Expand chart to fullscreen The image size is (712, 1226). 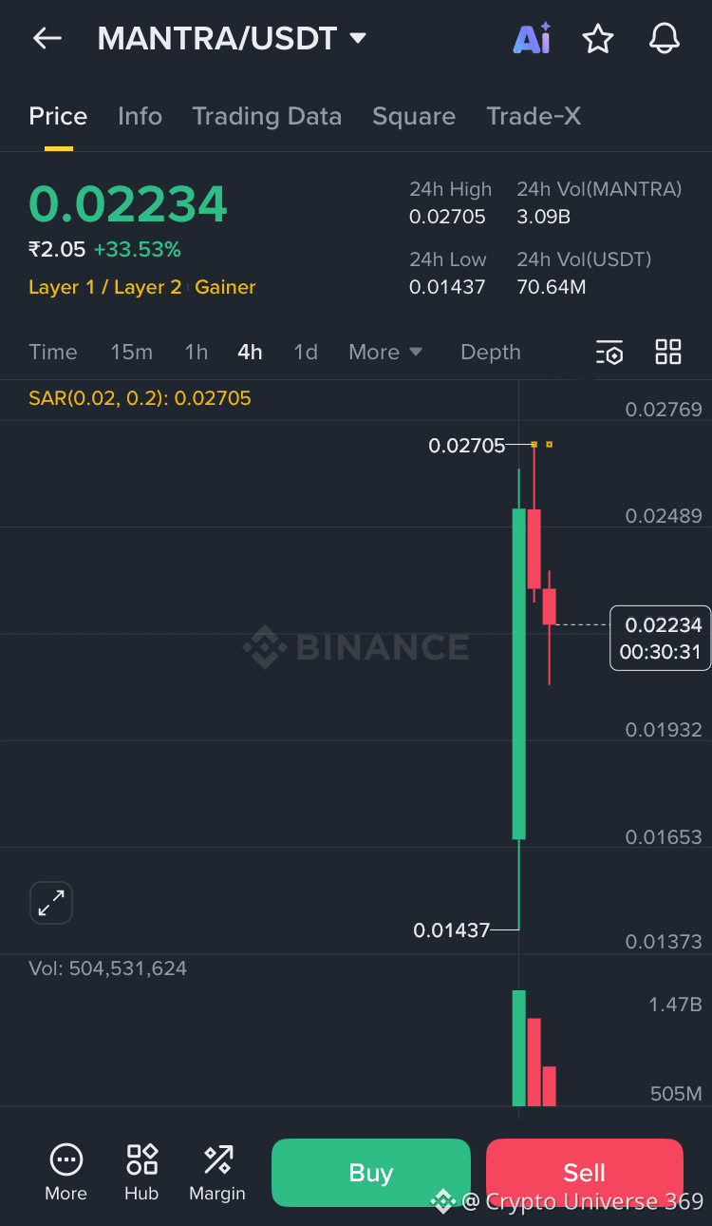(x=51, y=903)
